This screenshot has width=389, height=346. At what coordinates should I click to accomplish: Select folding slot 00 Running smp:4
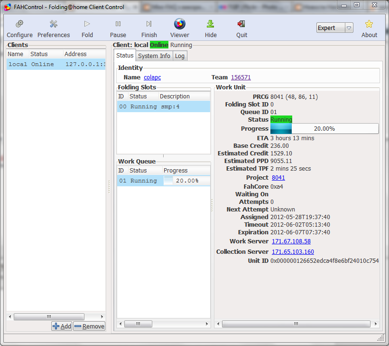[164, 106]
